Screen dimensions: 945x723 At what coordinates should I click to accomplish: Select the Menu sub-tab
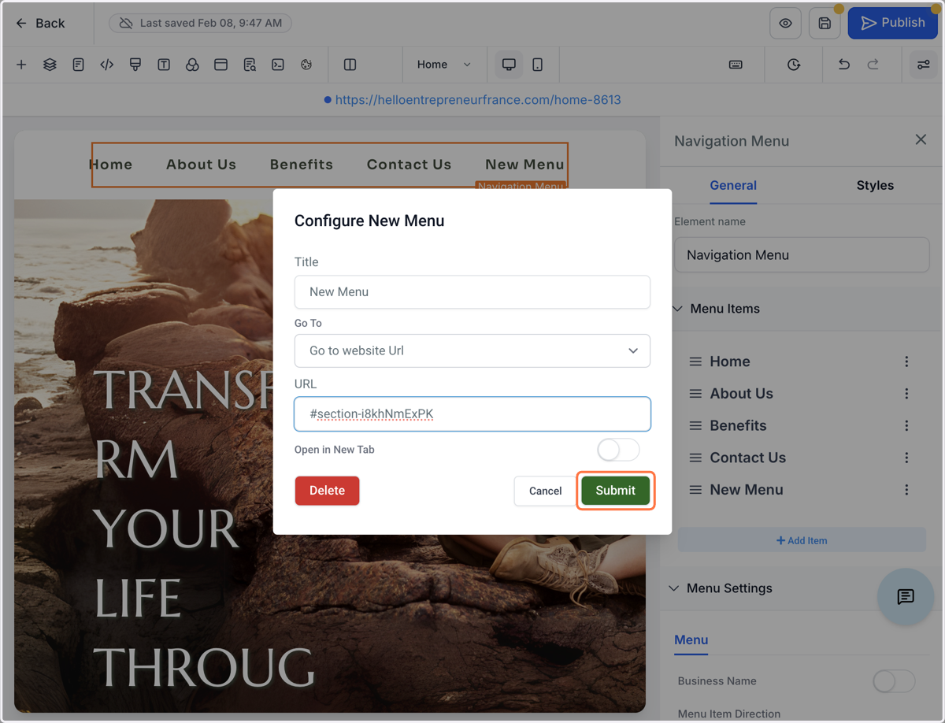coord(691,640)
